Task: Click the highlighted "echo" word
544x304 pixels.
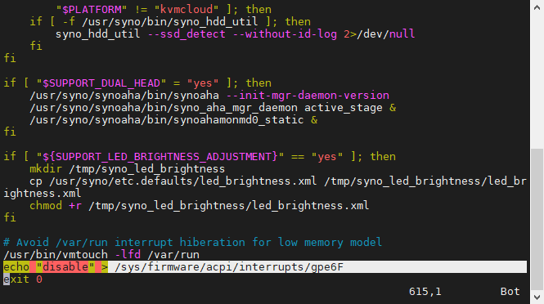Action: pos(16,267)
